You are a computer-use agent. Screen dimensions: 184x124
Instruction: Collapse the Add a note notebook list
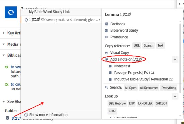[x=175, y=59]
